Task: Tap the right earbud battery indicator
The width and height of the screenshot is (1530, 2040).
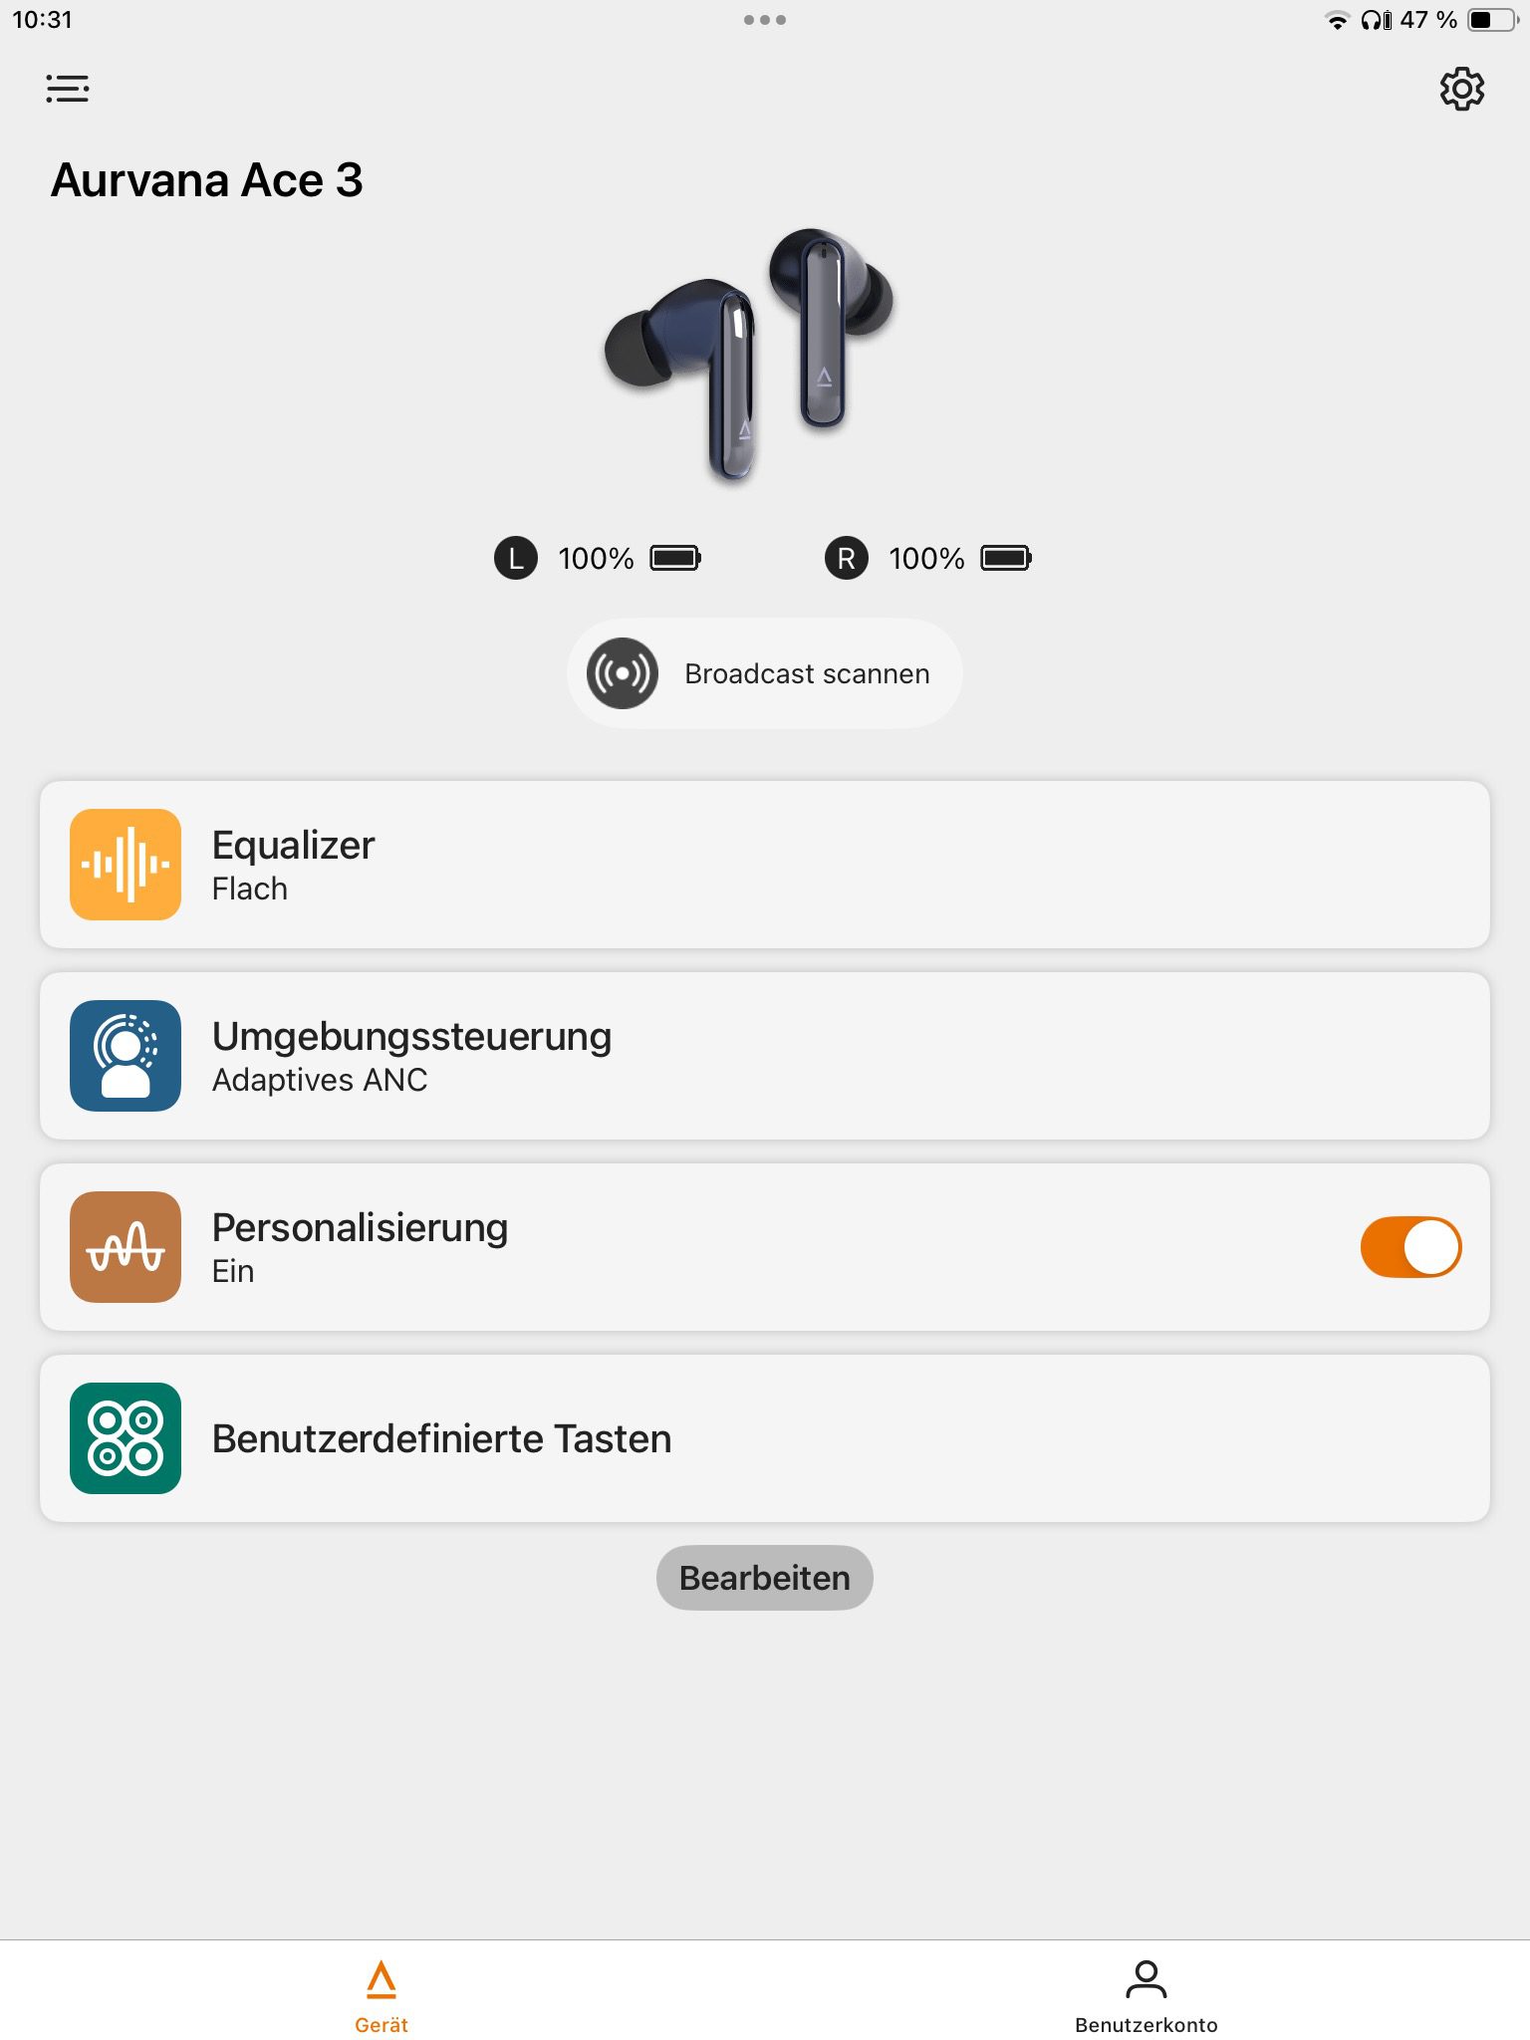Action: [x=1006, y=558]
